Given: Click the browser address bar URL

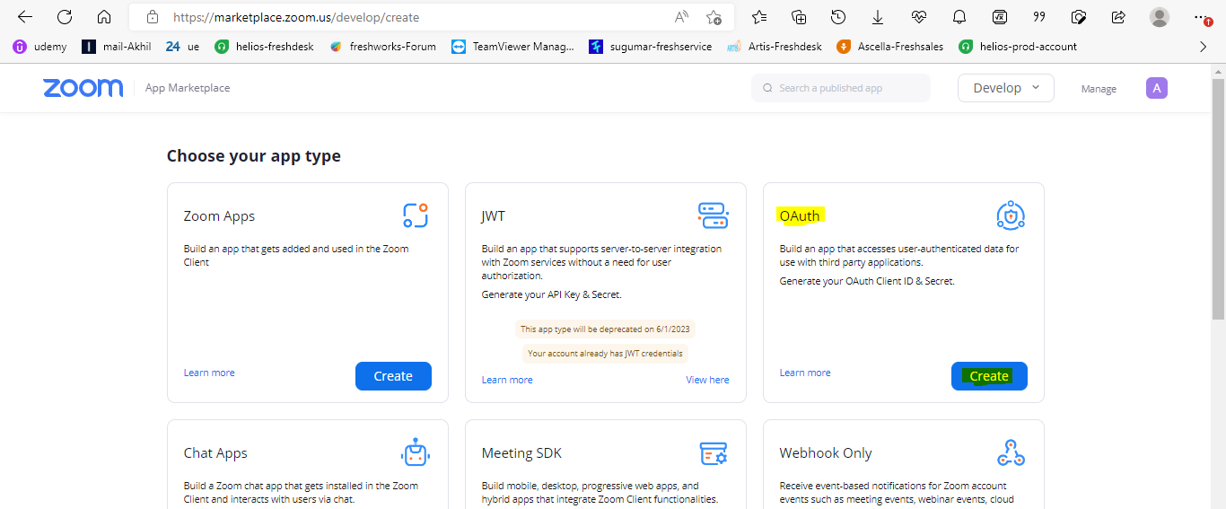Looking at the screenshot, I should tap(296, 17).
